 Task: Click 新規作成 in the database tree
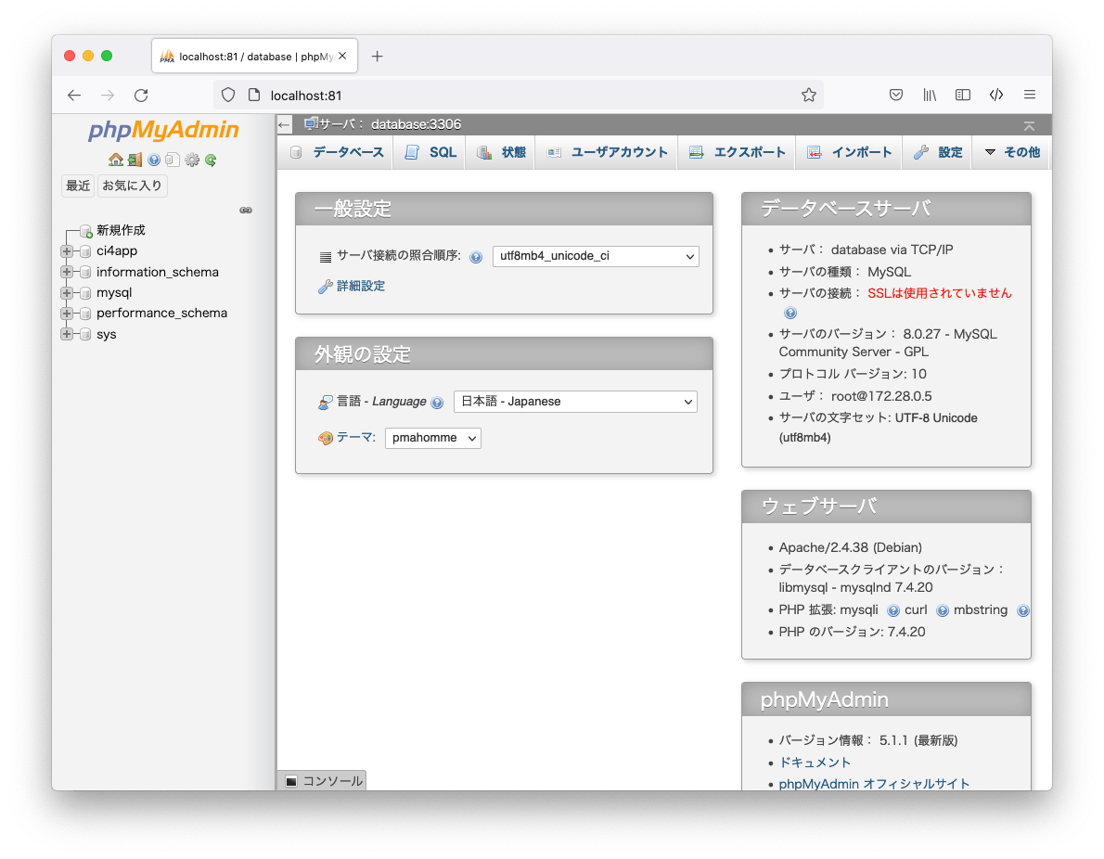121,230
